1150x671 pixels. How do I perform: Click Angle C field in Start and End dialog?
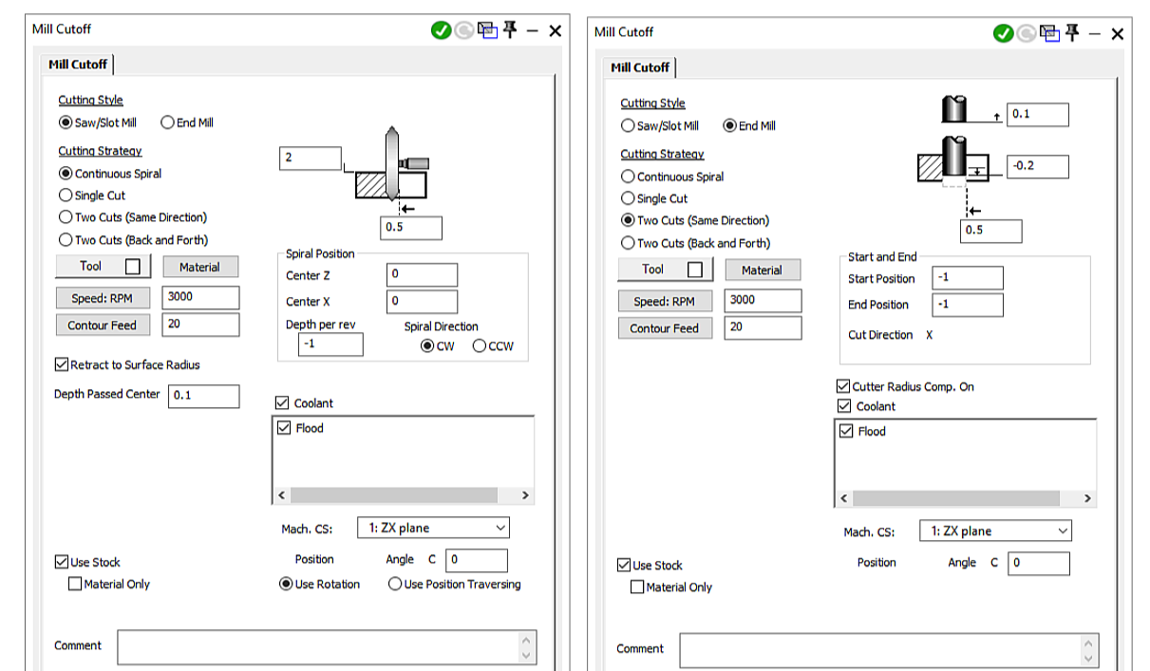(x=1039, y=563)
